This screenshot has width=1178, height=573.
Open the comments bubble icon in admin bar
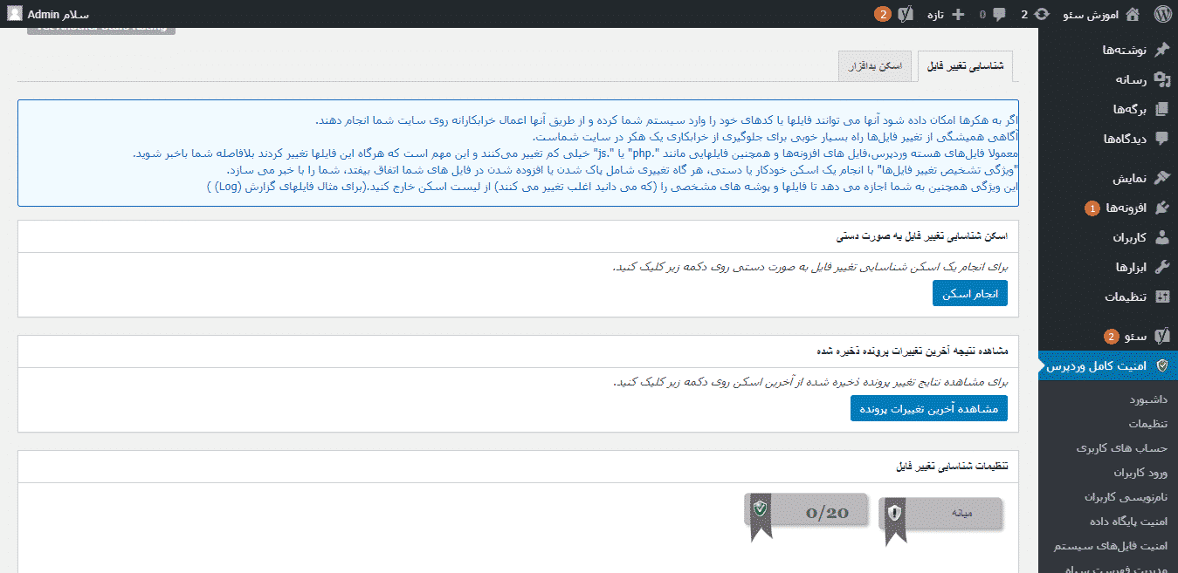999,14
